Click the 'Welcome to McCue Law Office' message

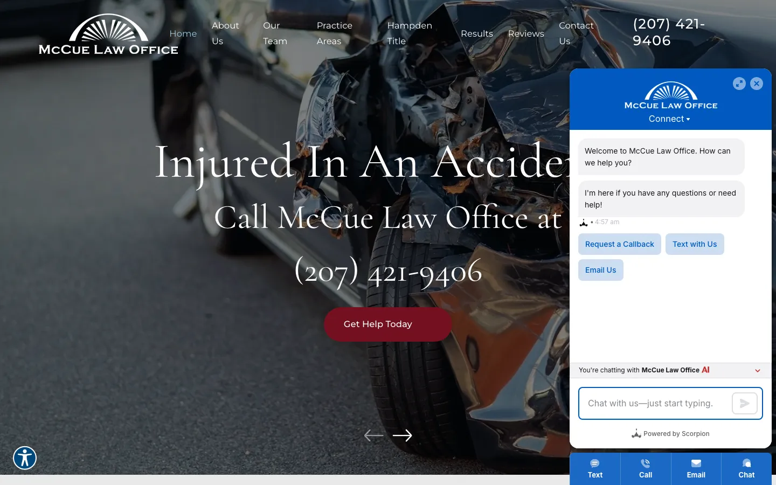(x=661, y=157)
